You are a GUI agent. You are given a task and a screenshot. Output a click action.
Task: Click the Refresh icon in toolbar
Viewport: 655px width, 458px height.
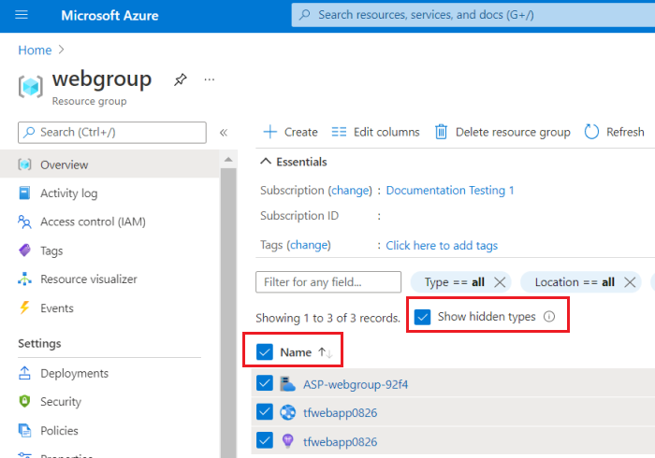(x=591, y=132)
